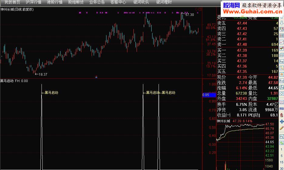The width and height of the screenshot is (284, 170).
Task: Click the 神州长城(日线.前复权) chart title
Action: (17, 9)
